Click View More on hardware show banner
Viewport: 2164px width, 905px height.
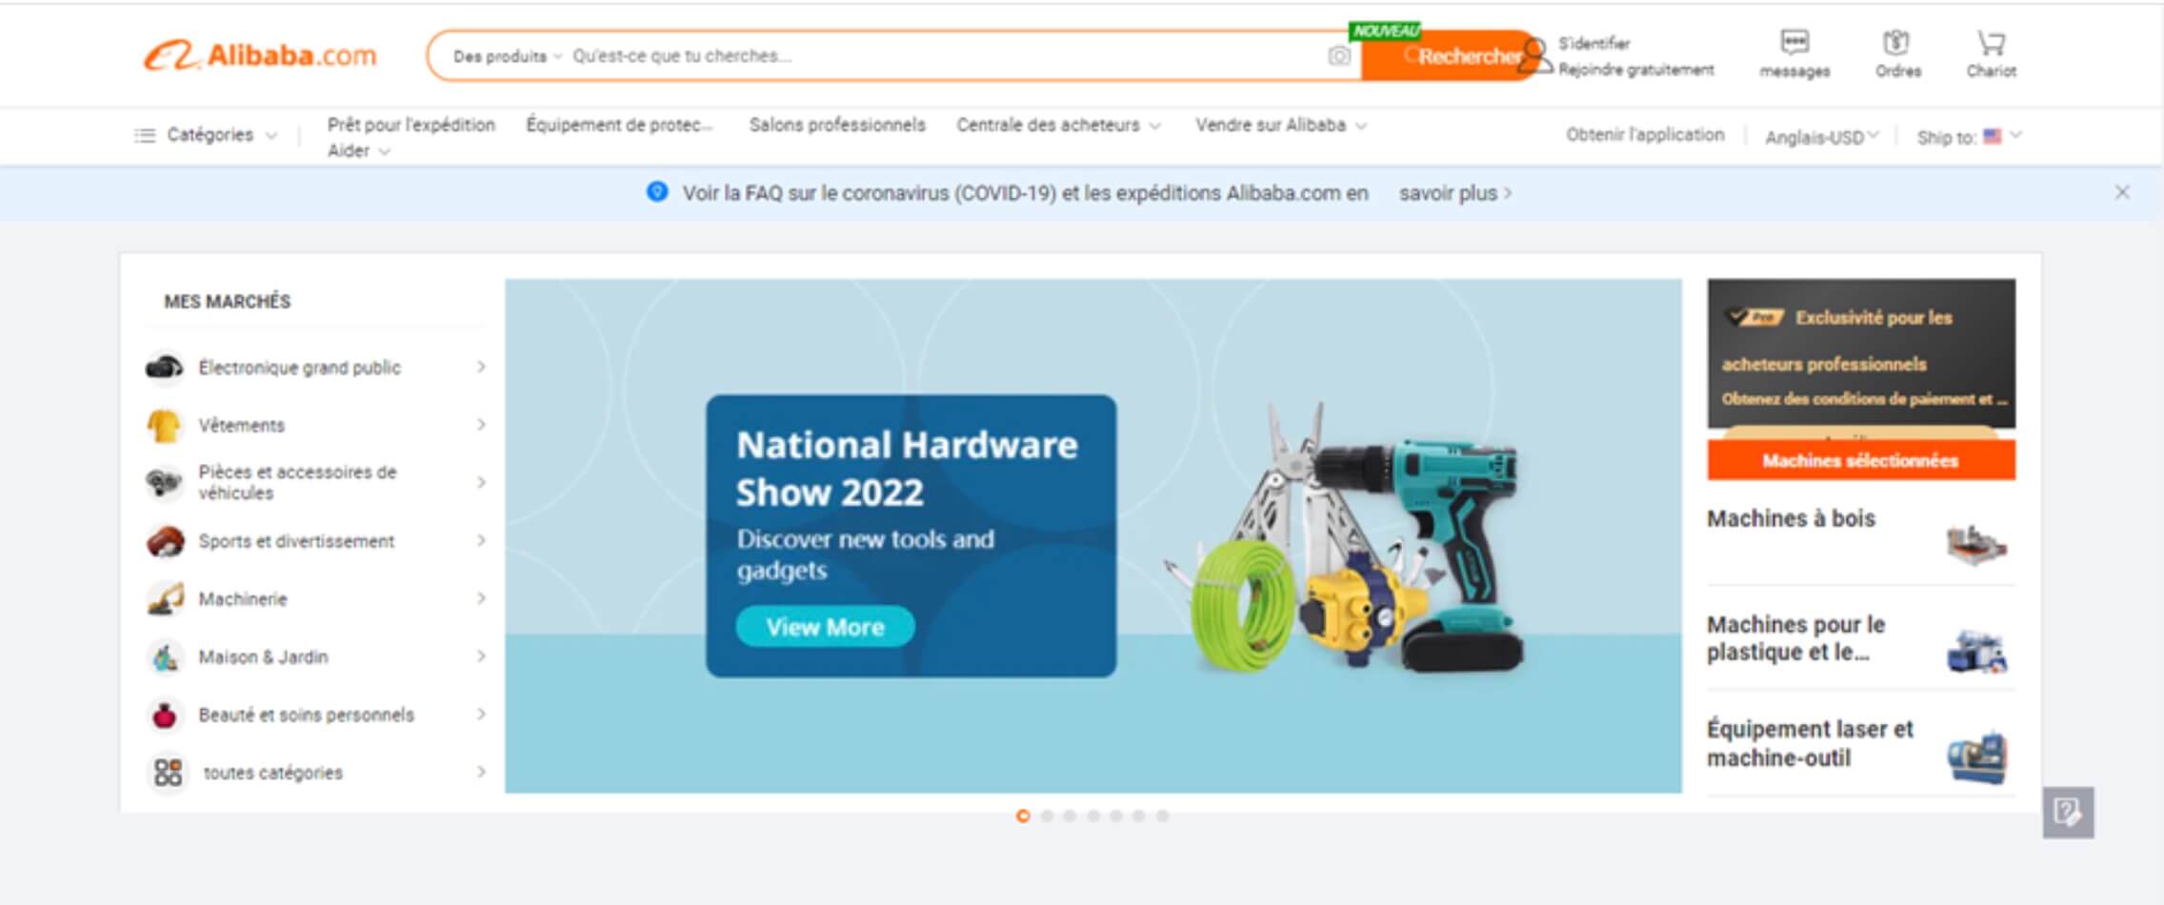[825, 627]
